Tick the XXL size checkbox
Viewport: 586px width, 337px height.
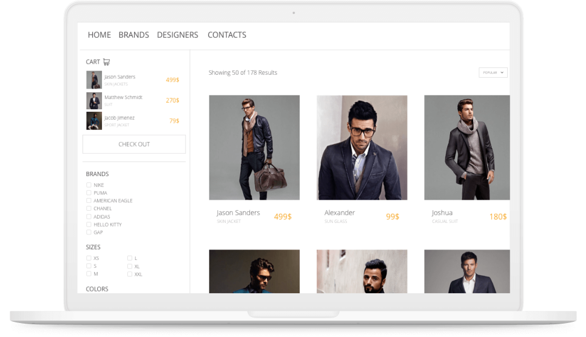click(130, 274)
